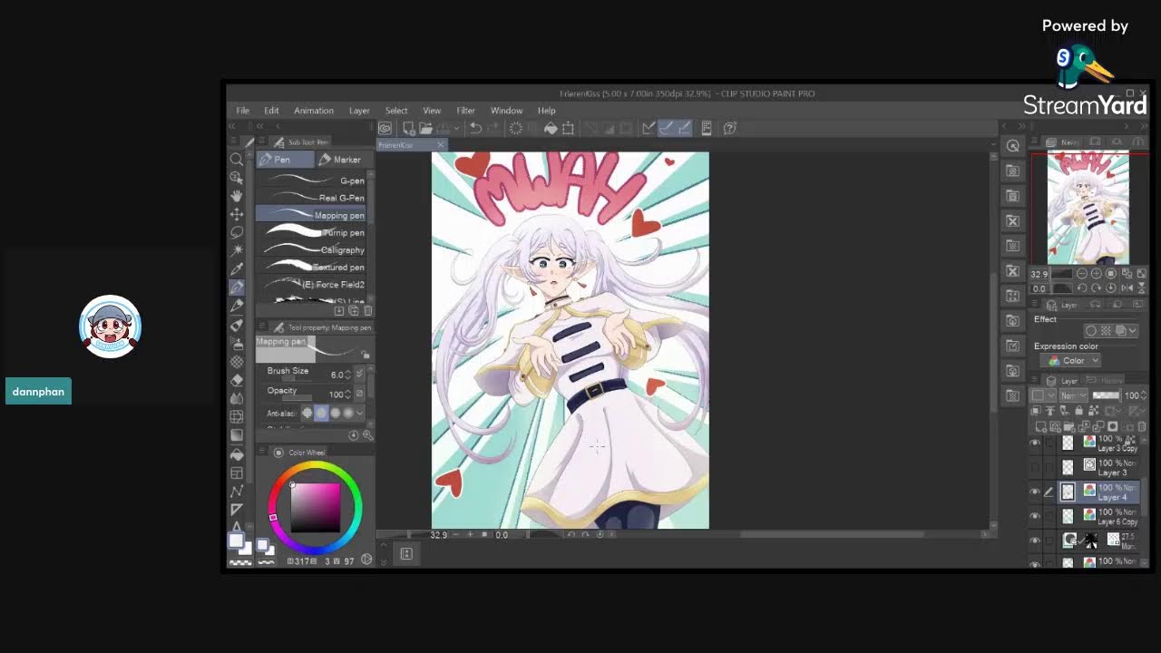Toggle snap to ruler toolbar button
1161x653 pixels.
pos(649,128)
